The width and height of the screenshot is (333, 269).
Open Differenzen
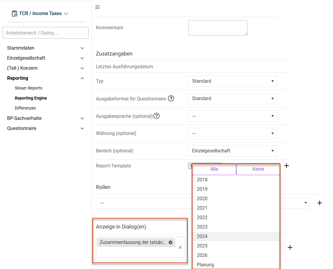click(x=25, y=108)
